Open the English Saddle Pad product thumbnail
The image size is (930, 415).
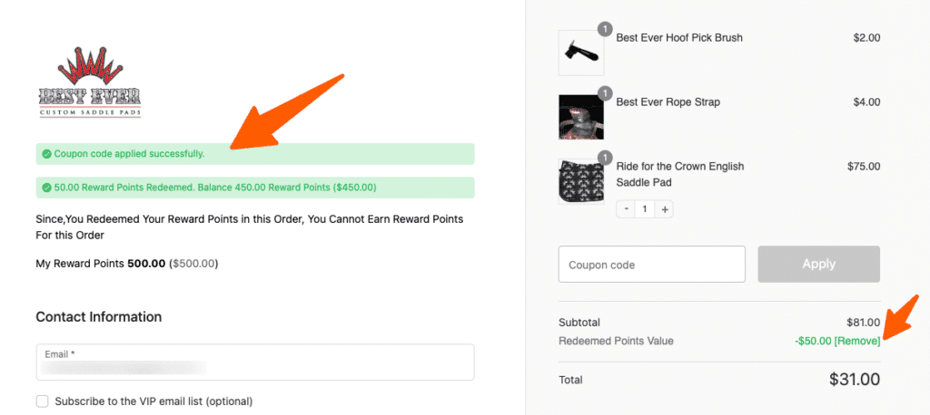[581, 181]
